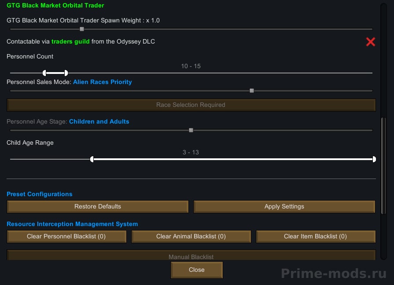Click the vertical scrollbar thumb
Screen dimensions: 394x285
pyautogui.click(x=383, y=166)
